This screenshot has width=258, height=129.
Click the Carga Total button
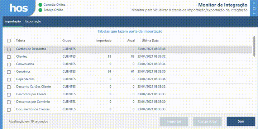pos(207,121)
